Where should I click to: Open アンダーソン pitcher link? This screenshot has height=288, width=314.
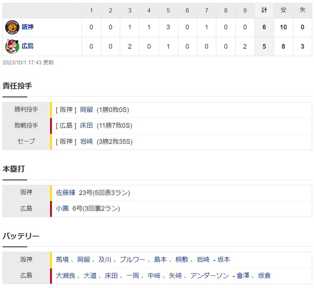[x=209, y=275]
